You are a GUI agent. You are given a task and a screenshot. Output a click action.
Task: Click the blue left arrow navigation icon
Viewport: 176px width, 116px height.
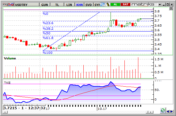tap(168, 111)
